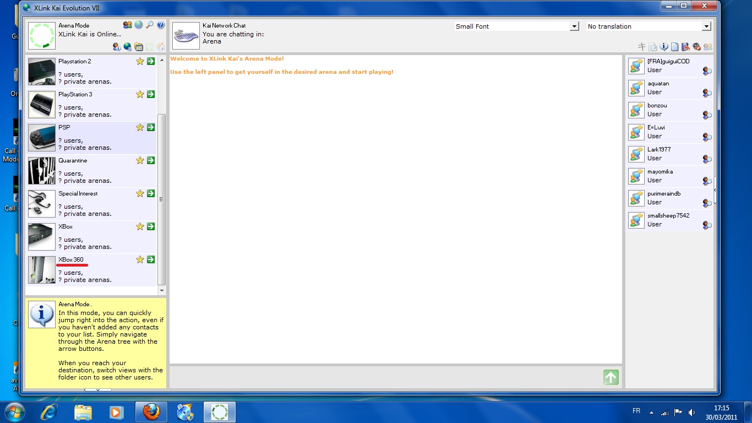This screenshot has width=752, height=423.
Task: Toggle favorite star for Special Interest
Action: click(x=140, y=193)
